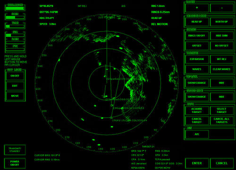Click the RINGS 0.25nm readout

[160, 12]
